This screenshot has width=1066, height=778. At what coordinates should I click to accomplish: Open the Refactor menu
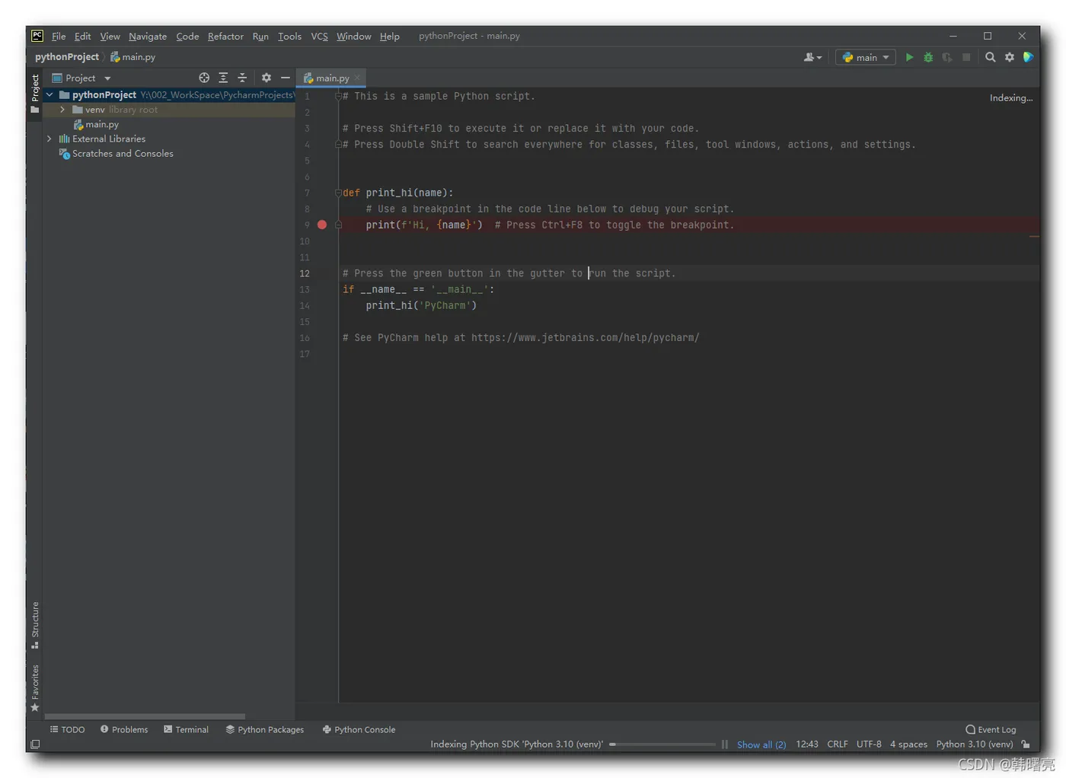(x=225, y=36)
